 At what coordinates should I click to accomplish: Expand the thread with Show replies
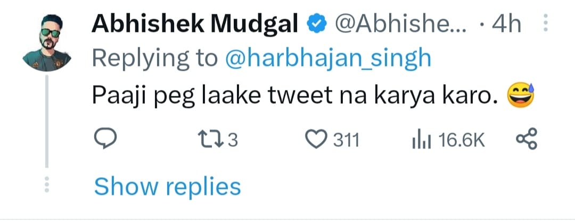click(167, 187)
